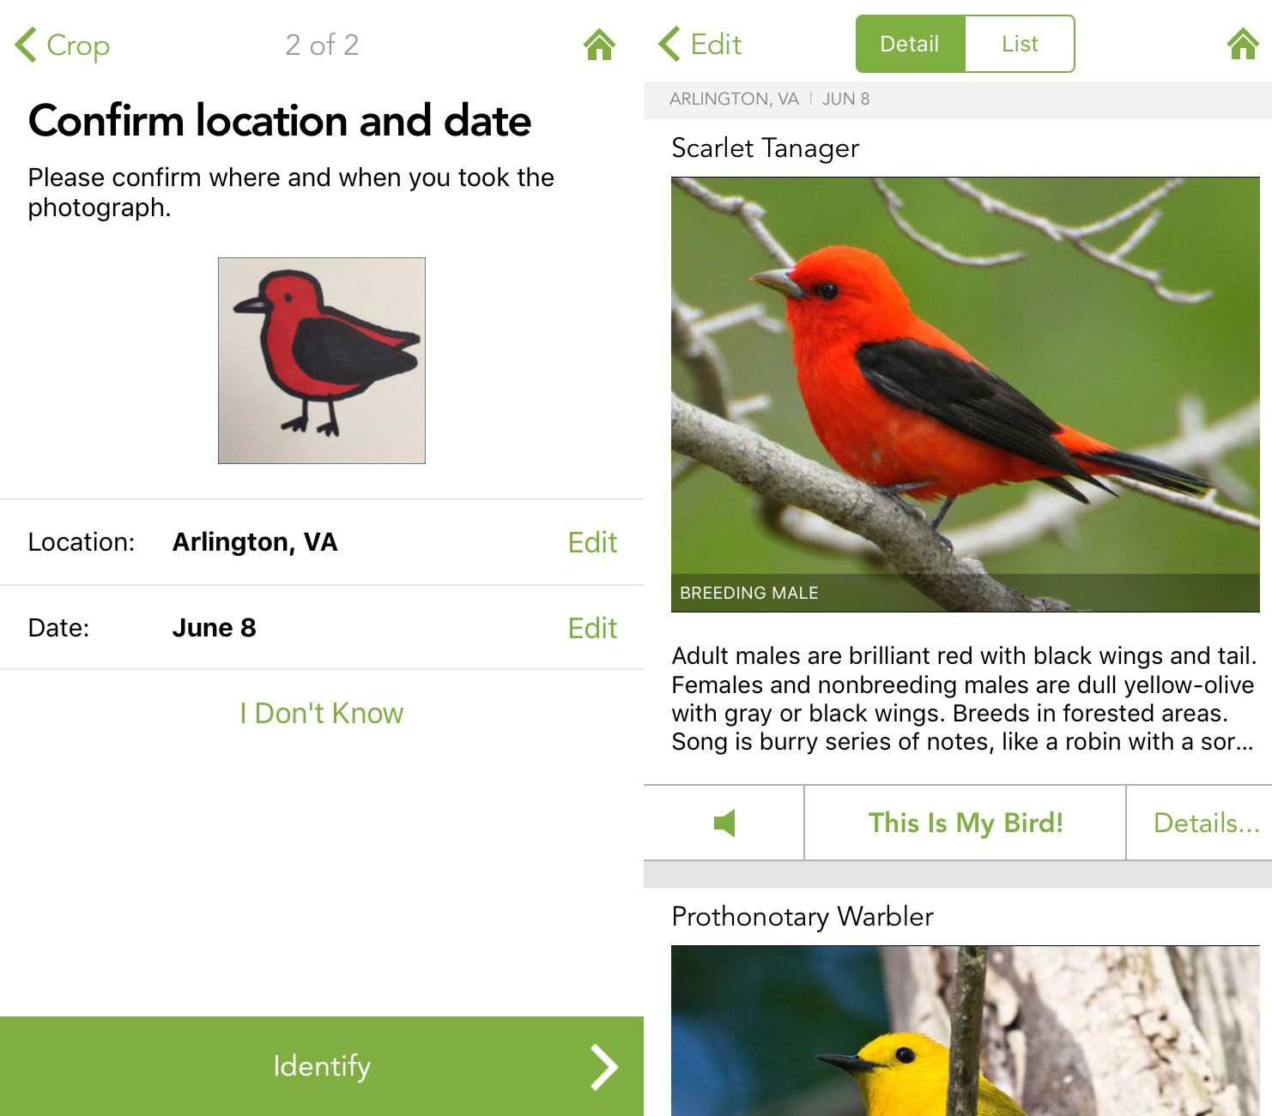The width and height of the screenshot is (1272, 1116).
Task: Edit the Arlington, VA location
Action: tap(592, 542)
